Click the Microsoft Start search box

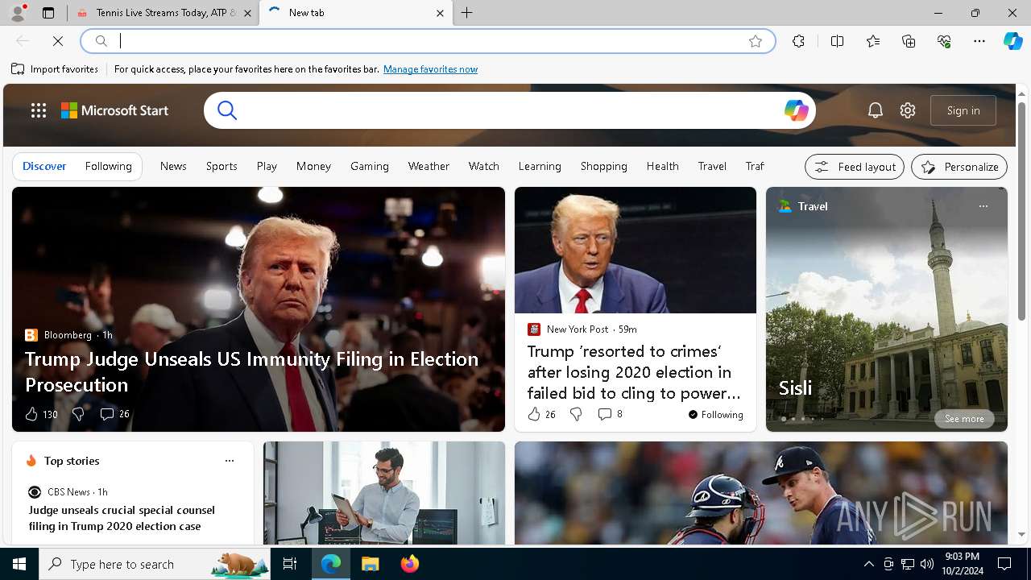509,110
